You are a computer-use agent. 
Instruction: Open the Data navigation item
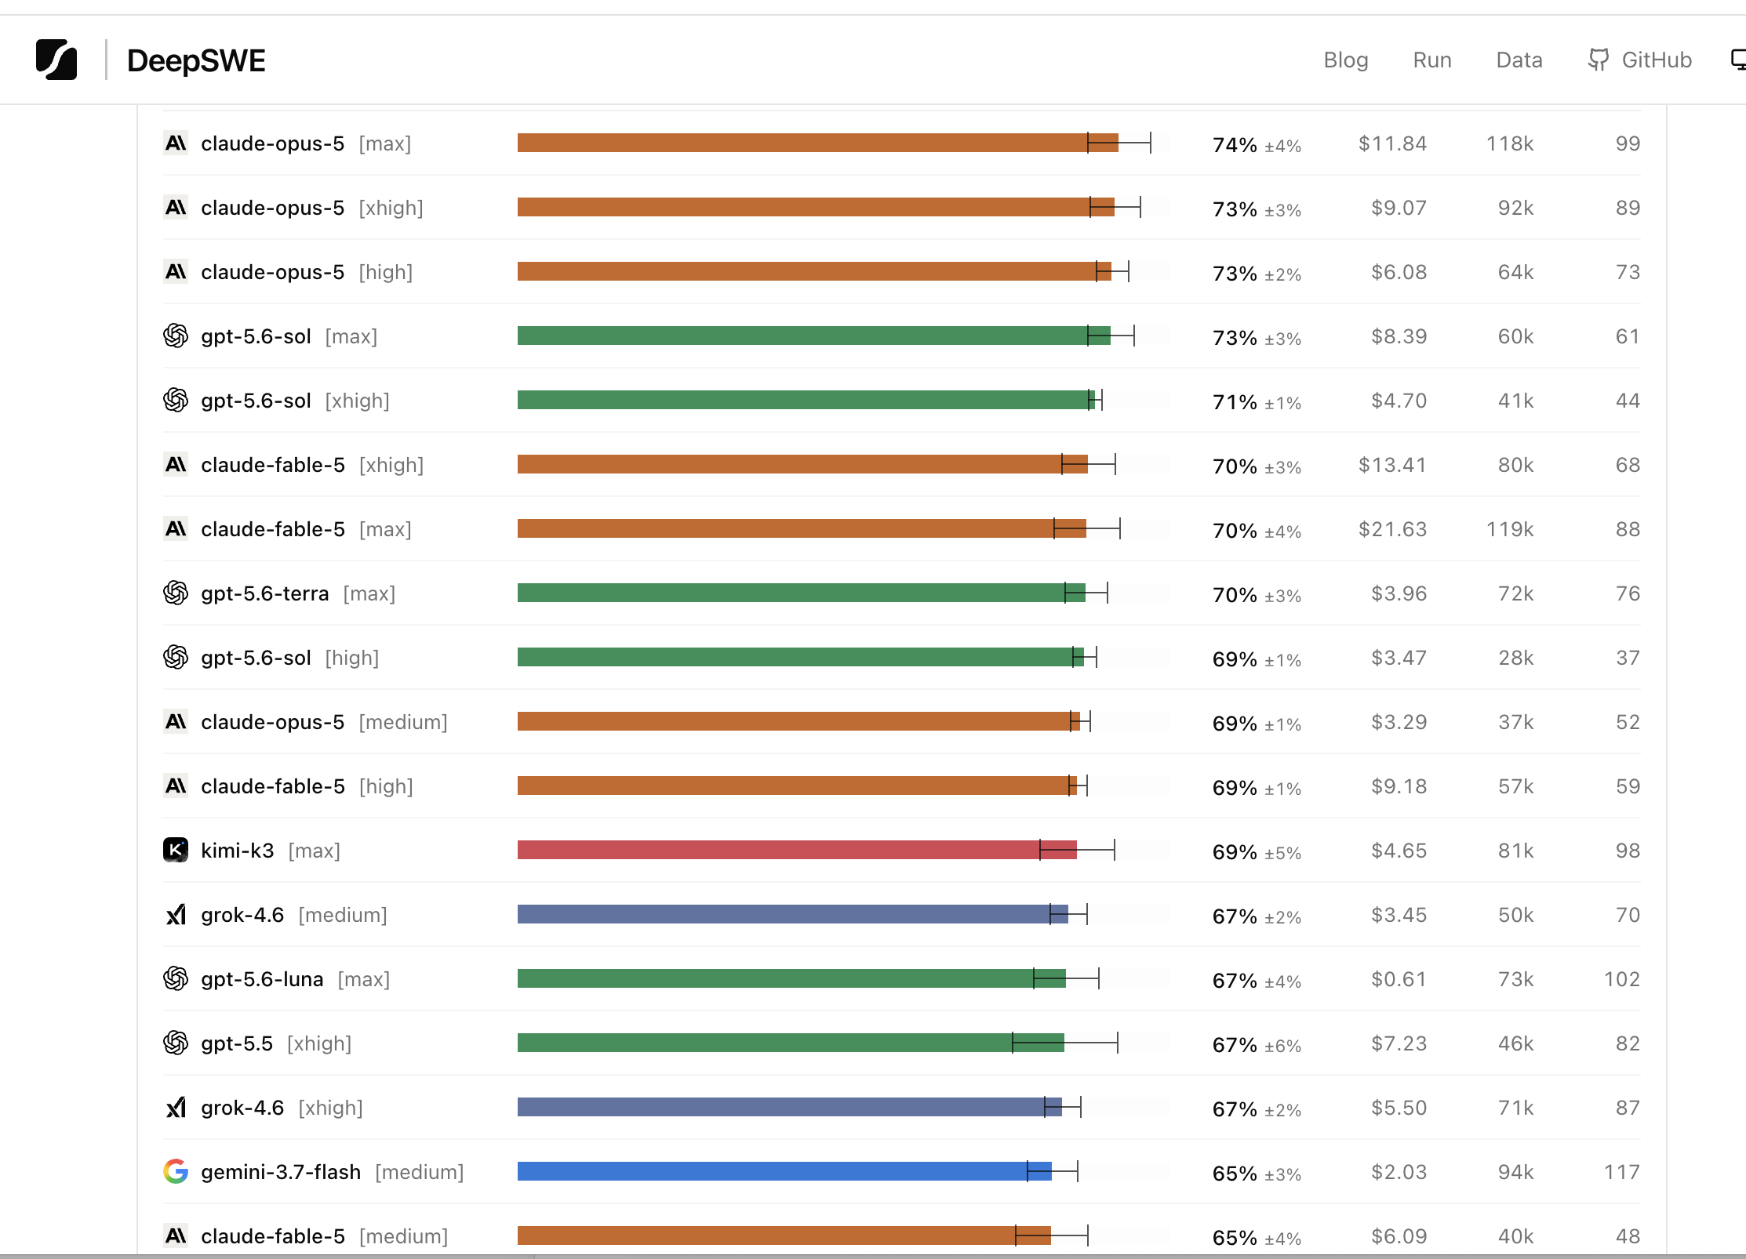click(x=1519, y=60)
